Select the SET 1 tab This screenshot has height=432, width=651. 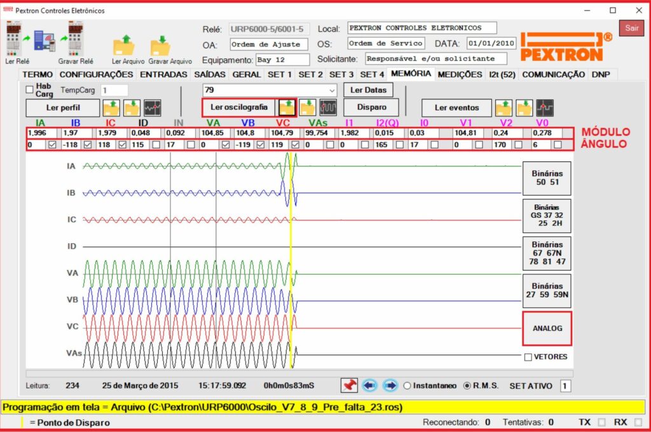[x=280, y=75]
